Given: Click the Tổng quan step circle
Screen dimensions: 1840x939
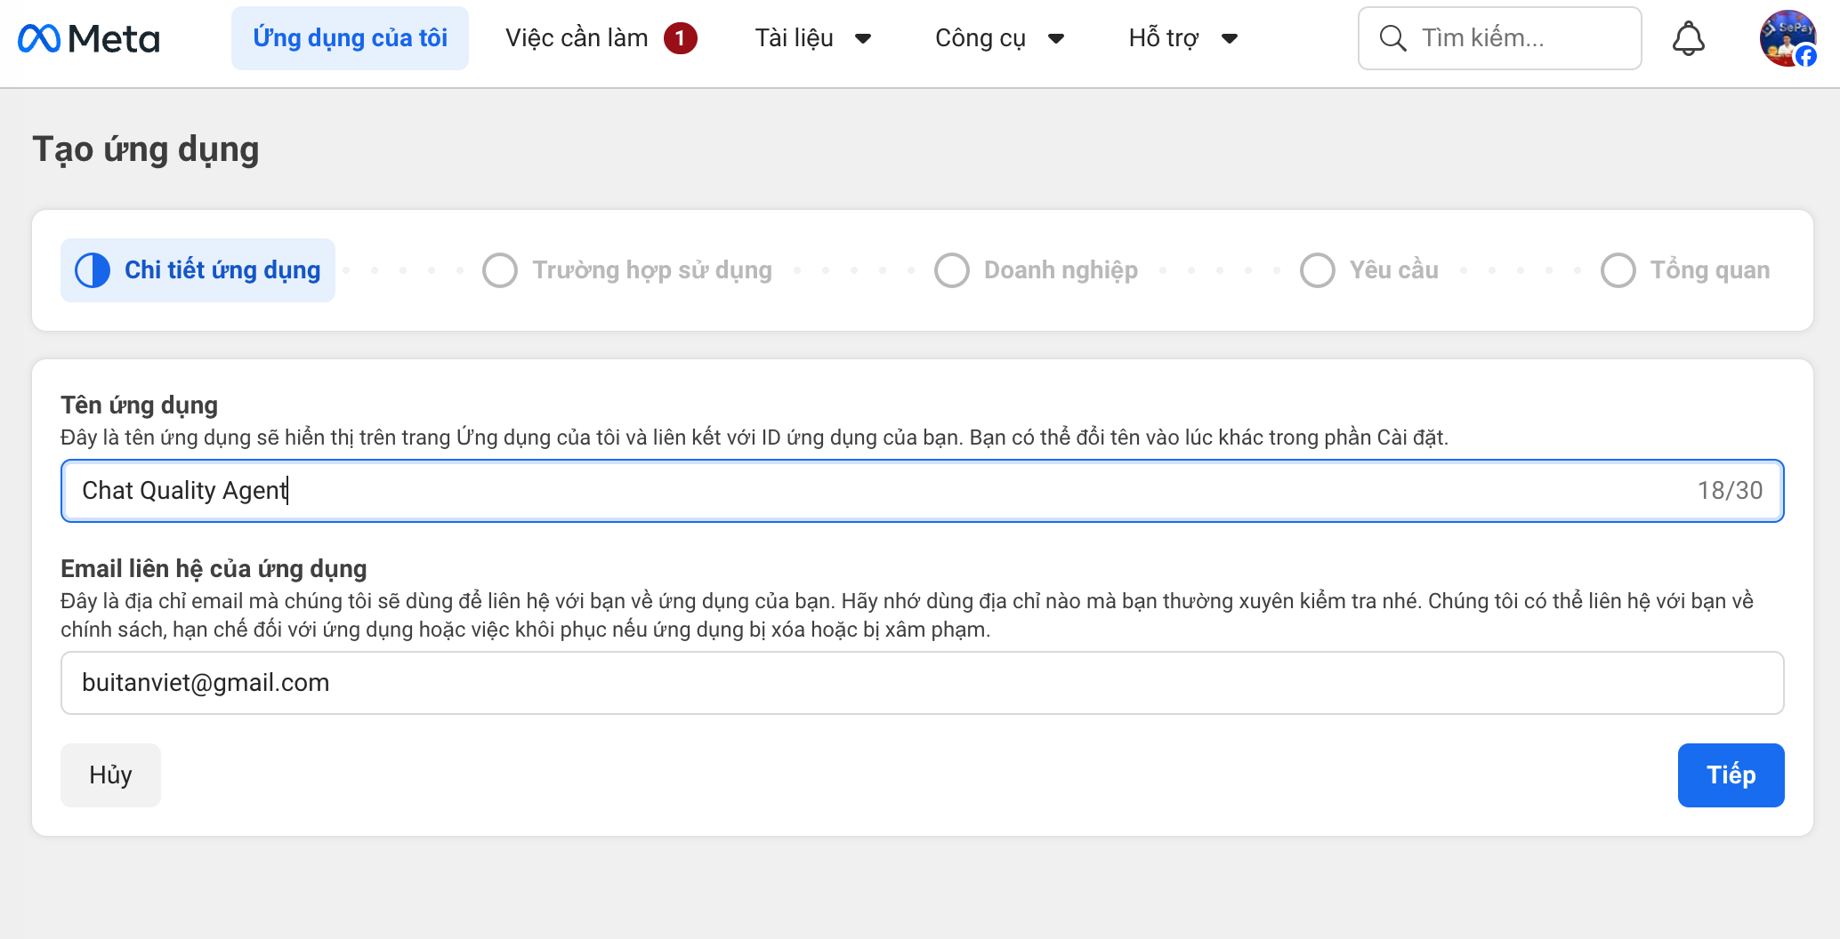Looking at the screenshot, I should tap(1618, 269).
